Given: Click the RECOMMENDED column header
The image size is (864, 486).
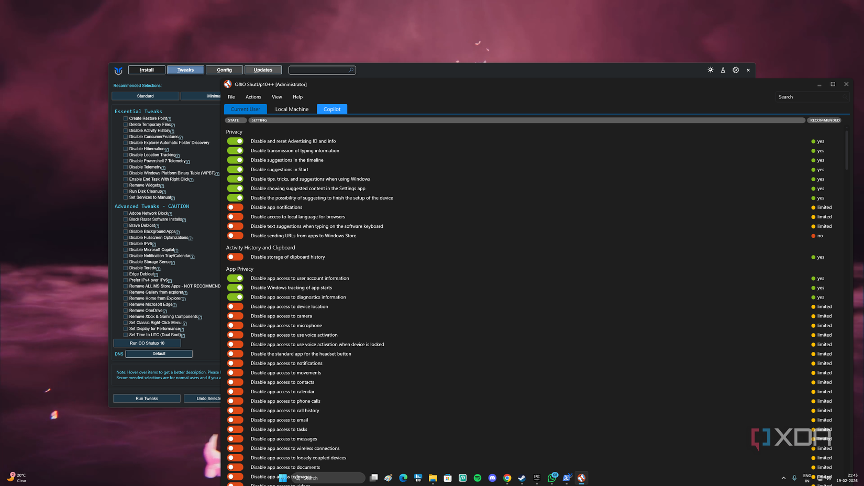Looking at the screenshot, I should [825, 120].
